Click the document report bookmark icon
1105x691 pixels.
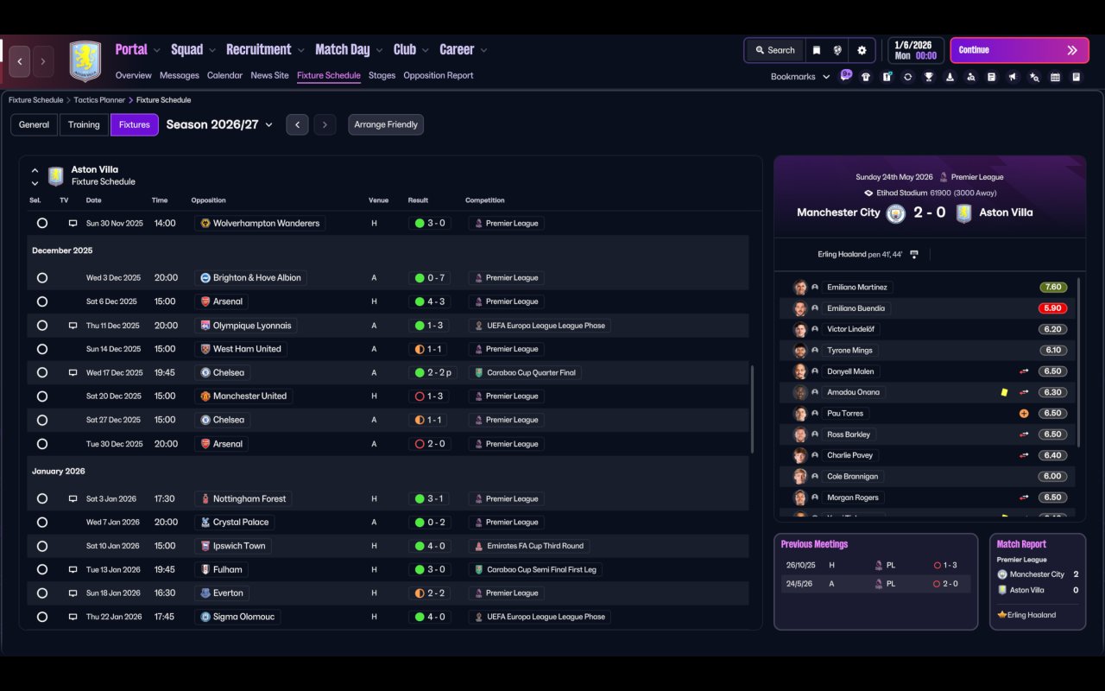[992, 77]
